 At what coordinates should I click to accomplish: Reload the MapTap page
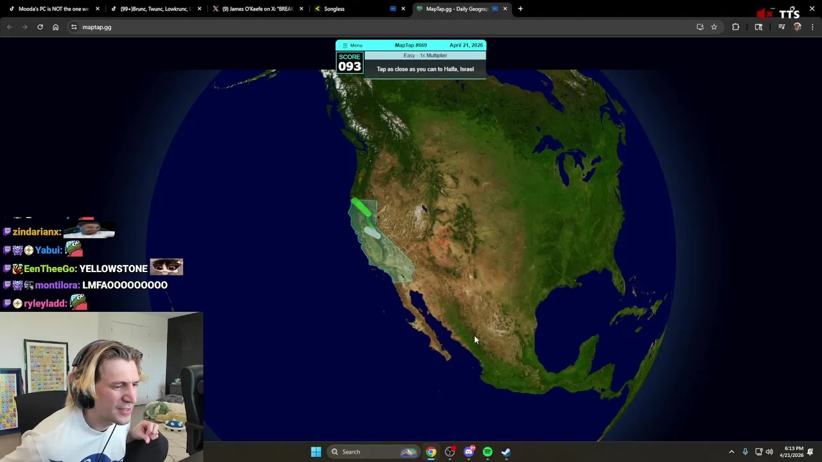40,27
